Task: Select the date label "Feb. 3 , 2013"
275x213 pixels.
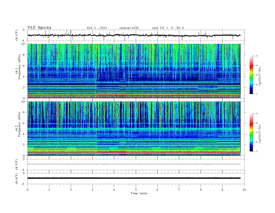Action: pyautogui.click(x=97, y=28)
